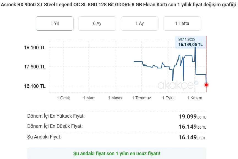Click the red current-price dot on chart
This screenshot has height=159, width=238.
pos(206,85)
